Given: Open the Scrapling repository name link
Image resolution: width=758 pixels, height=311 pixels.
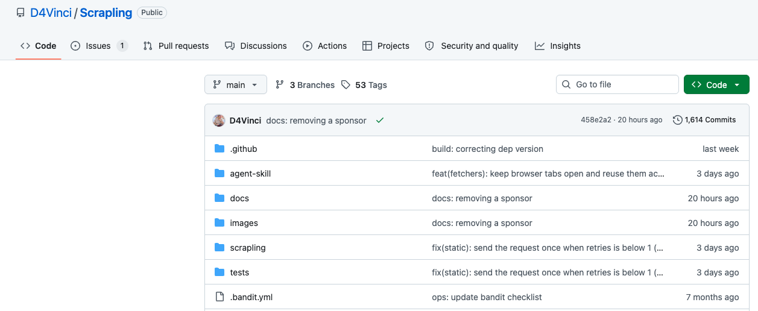Looking at the screenshot, I should click(106, 13).
